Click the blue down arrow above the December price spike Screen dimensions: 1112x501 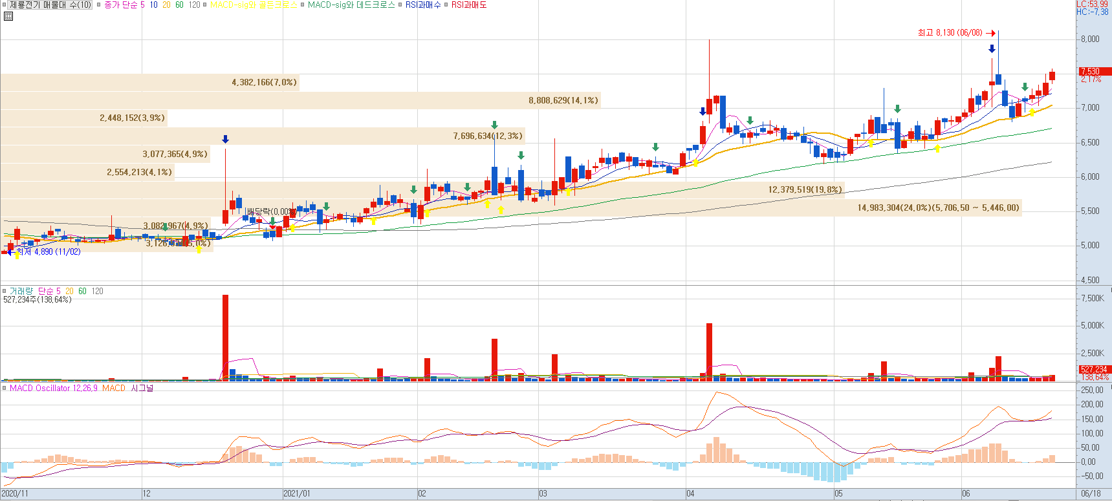coord(225,139)
